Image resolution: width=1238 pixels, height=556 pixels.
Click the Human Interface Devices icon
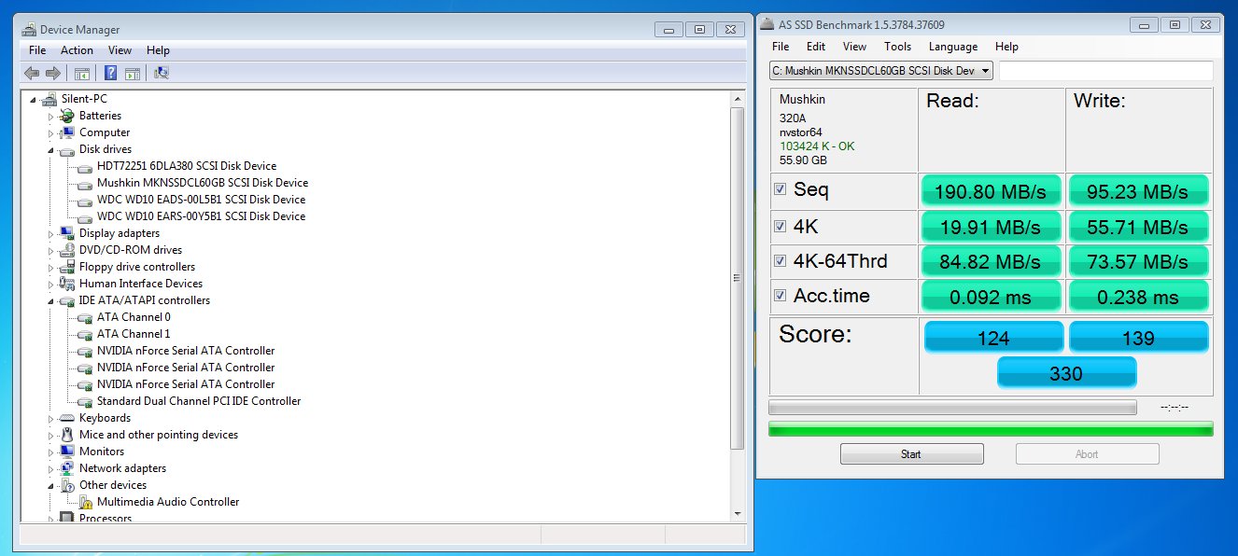point(66,284)
